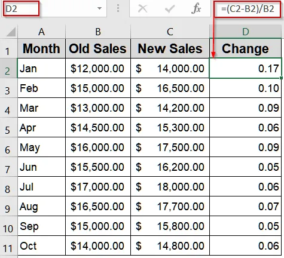Screen dimensions: 284x258
Task: Click the 16,500.00 New Sales cell
Action: coord(170,88)
